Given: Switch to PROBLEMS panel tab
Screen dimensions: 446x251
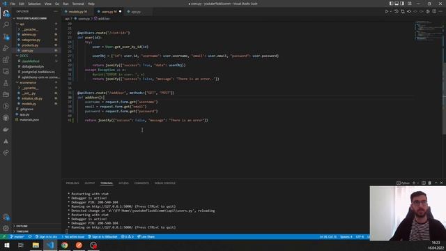Looking at the screenshot, I should point(72,183).
